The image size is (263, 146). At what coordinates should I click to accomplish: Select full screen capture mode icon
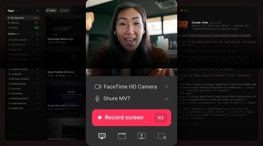(x=102, y=136)
